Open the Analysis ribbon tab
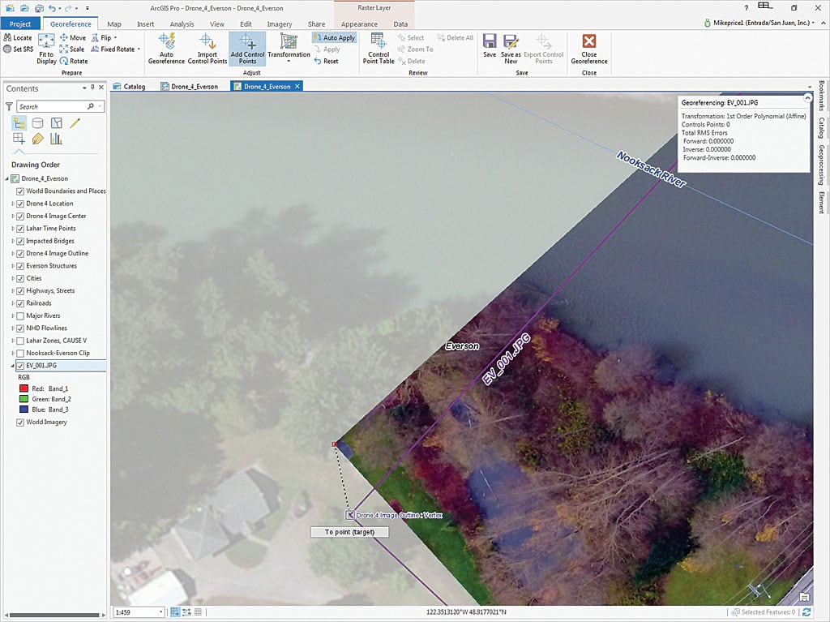The height and width of the screenshot is (622, 830). tap(182, 24)
